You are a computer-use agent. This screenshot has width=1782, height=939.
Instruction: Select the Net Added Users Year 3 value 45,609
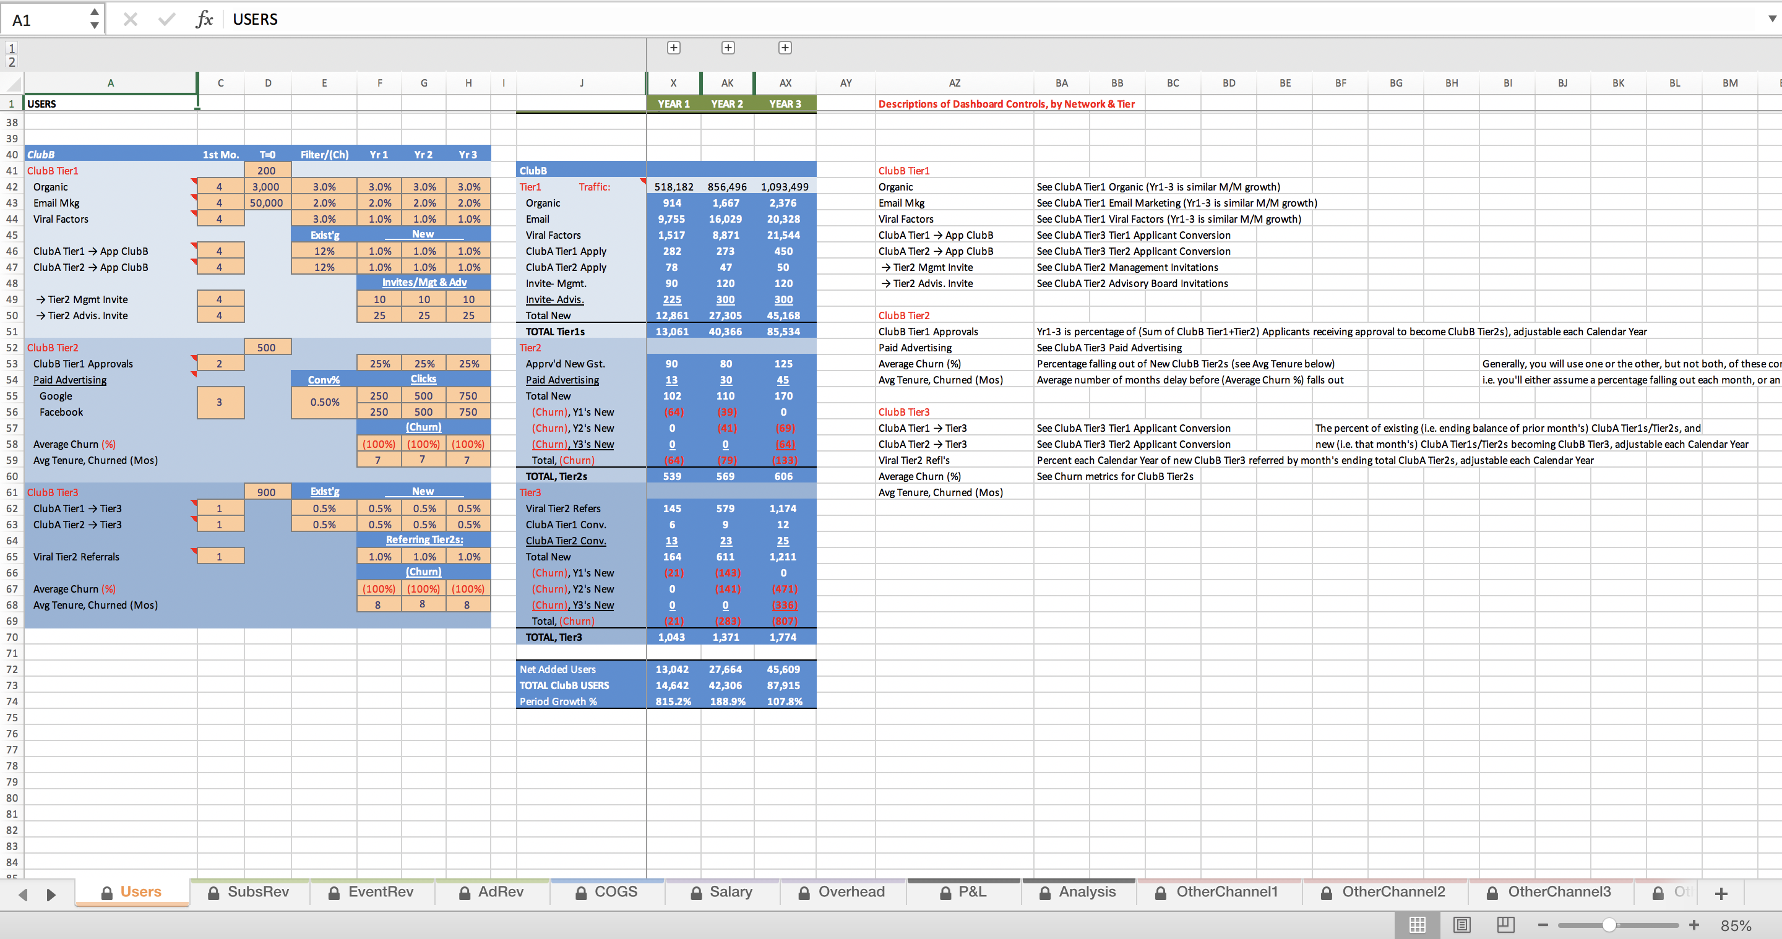785,669
